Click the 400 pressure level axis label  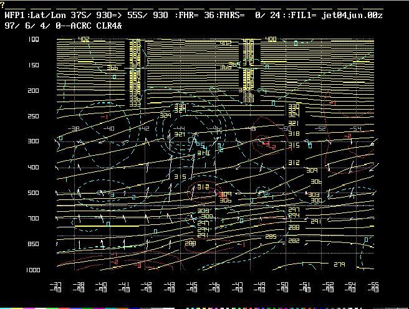pos(34,167)
